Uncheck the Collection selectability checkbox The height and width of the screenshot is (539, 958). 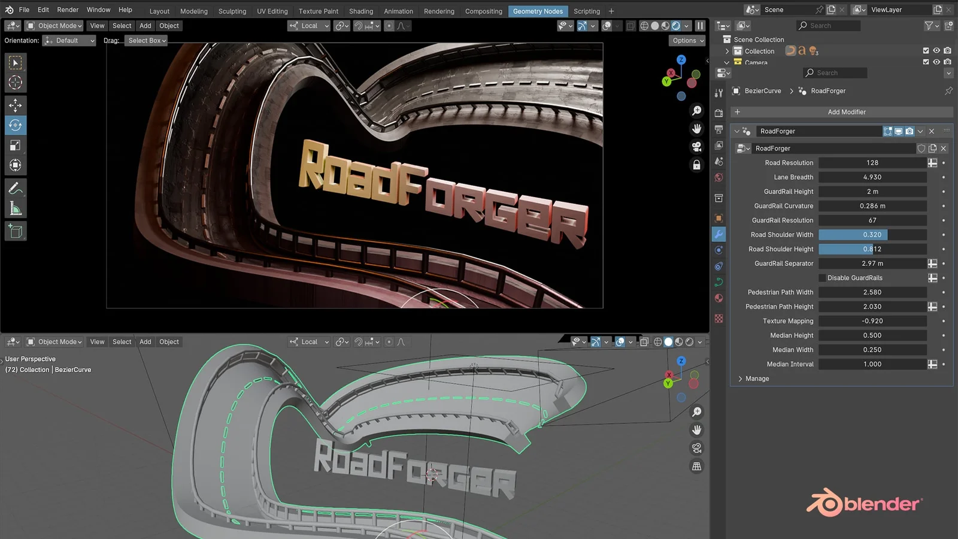click(926, 50)
